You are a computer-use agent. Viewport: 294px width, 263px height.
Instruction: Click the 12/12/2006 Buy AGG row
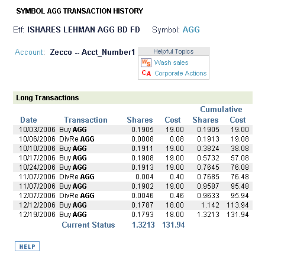tap(133, 205)
